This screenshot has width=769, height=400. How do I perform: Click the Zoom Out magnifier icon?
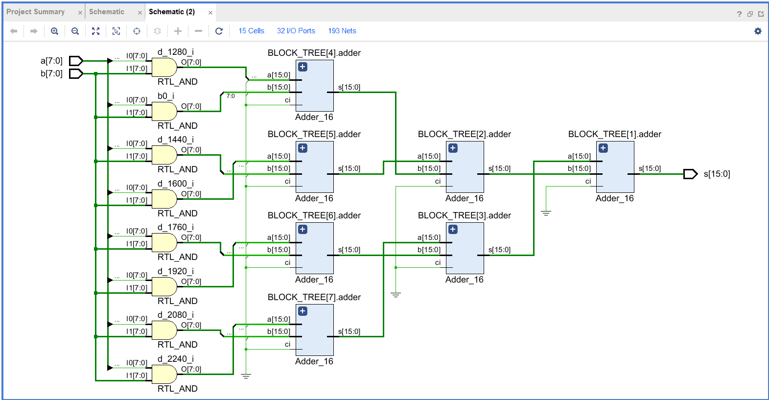click(x=75, y=31)
